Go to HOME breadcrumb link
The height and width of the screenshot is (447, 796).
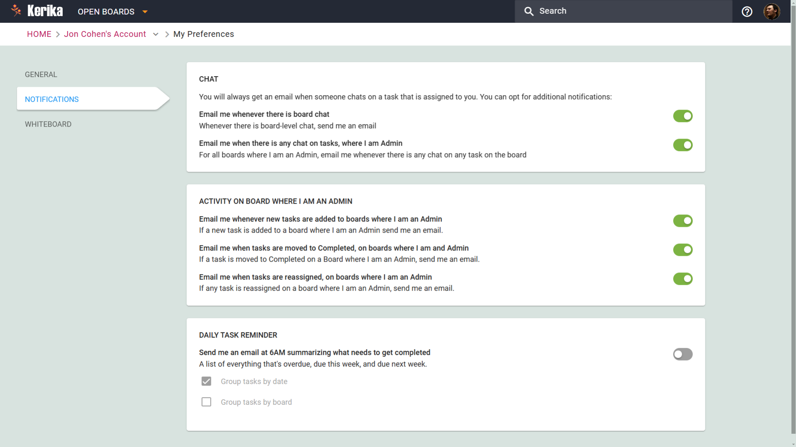tap(39, 34)
